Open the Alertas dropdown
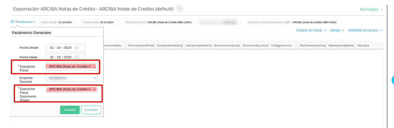Image resolution: width=394 pixels, height=128 pixels. point(337,30)
